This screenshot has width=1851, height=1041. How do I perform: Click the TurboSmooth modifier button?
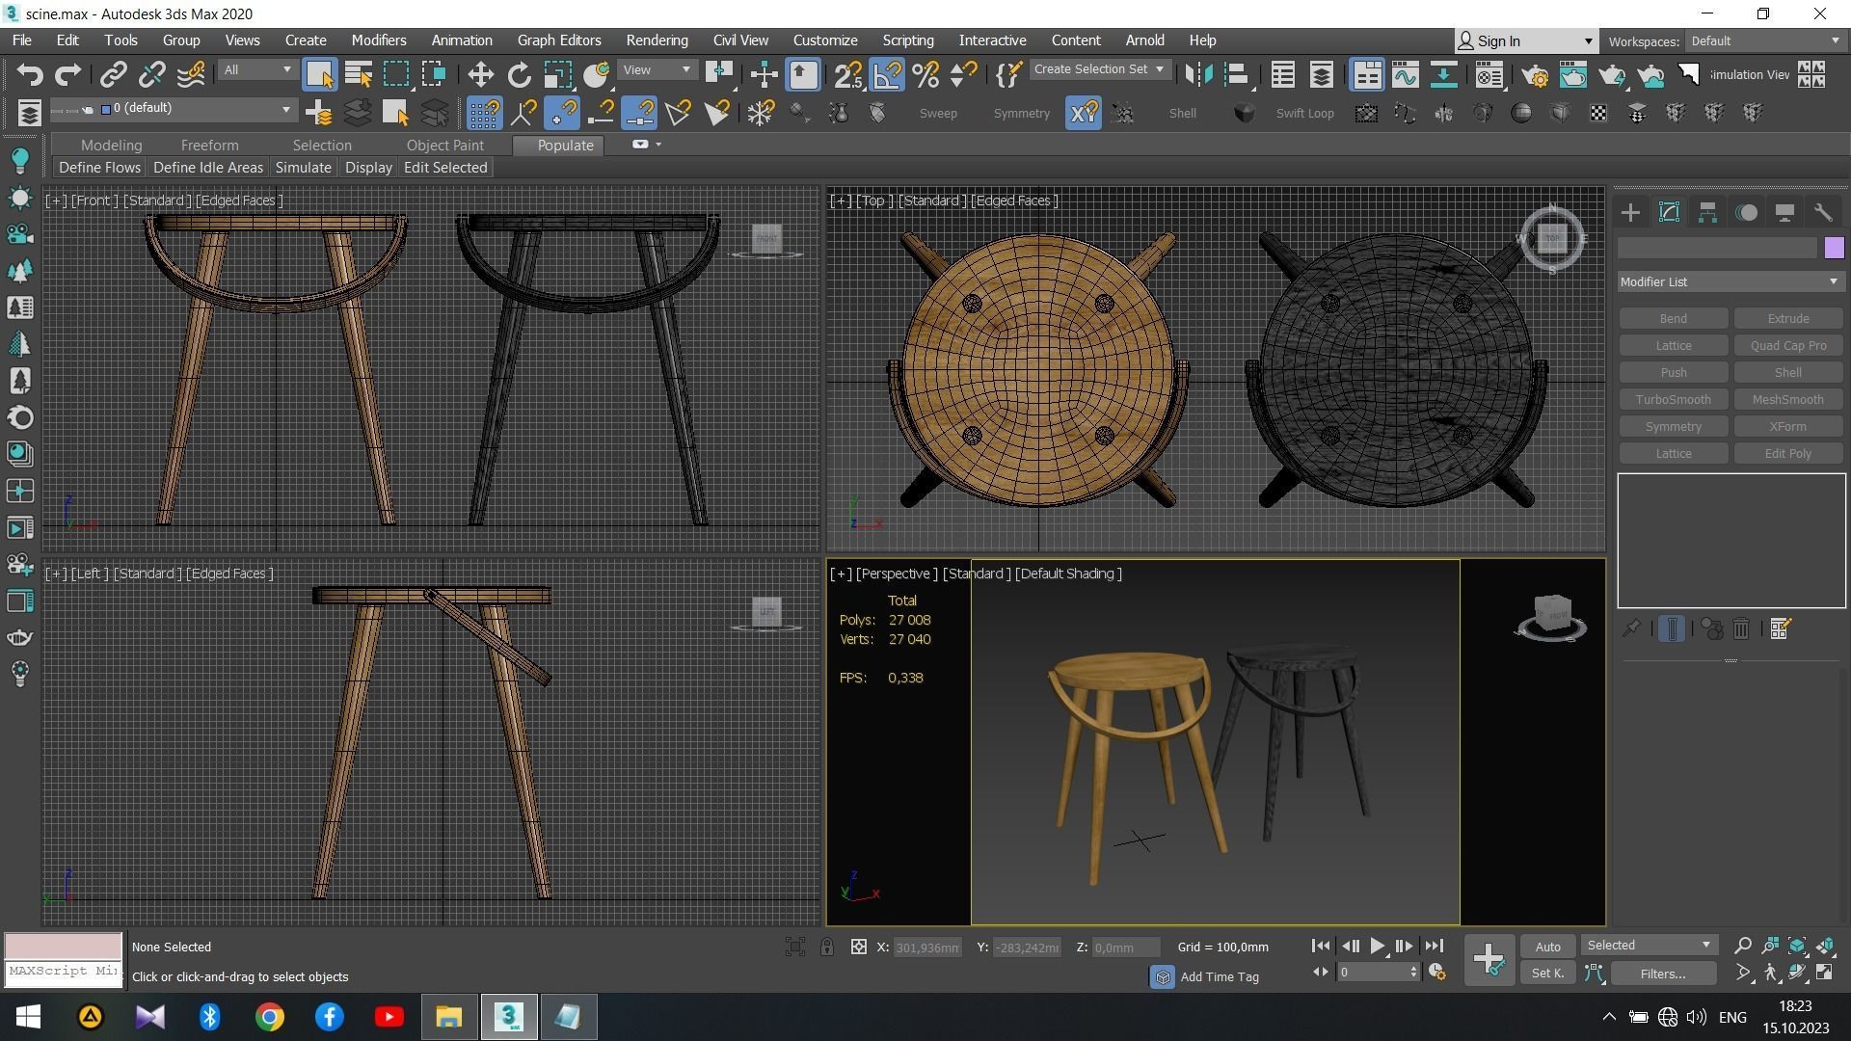pos(1673,400)
